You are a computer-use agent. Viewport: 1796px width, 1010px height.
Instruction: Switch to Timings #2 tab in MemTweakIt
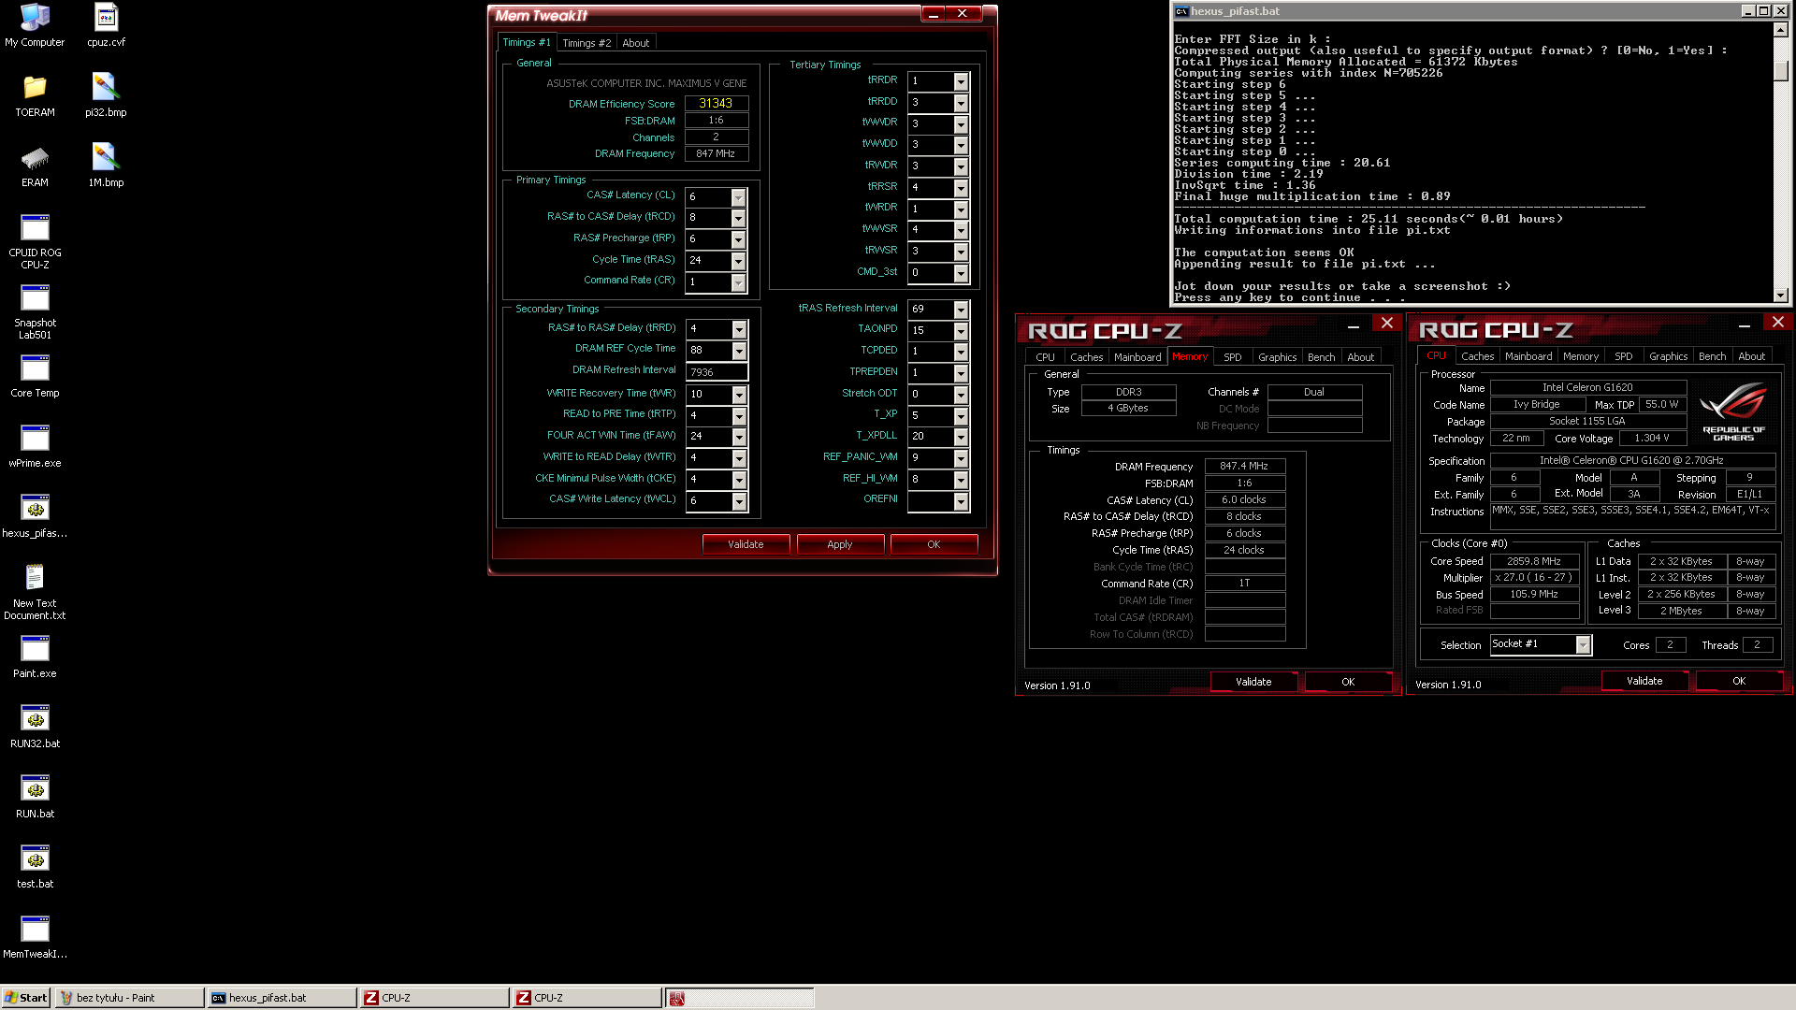coord(587,43)
